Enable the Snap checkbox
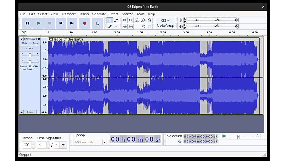Image resolution: width=286 pixels, height=161 pixels. point(75,135)
